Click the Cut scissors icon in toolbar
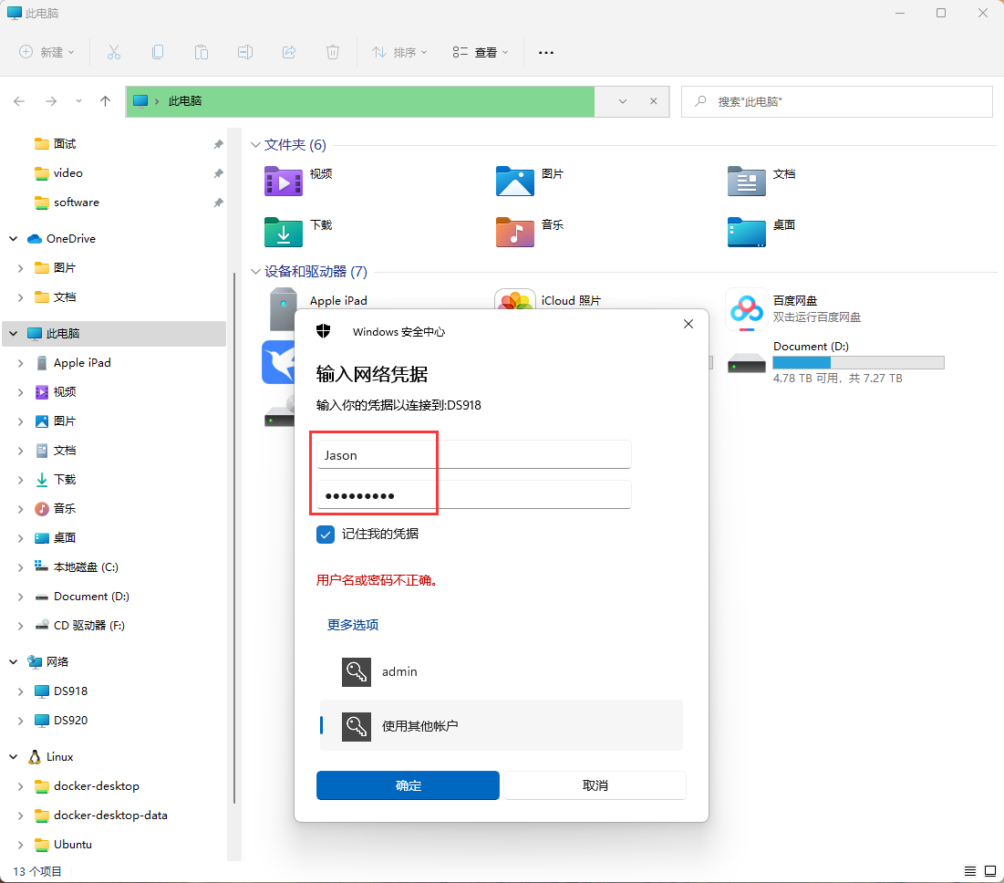Screen dimensions: 1004x883 coord(114,53)
